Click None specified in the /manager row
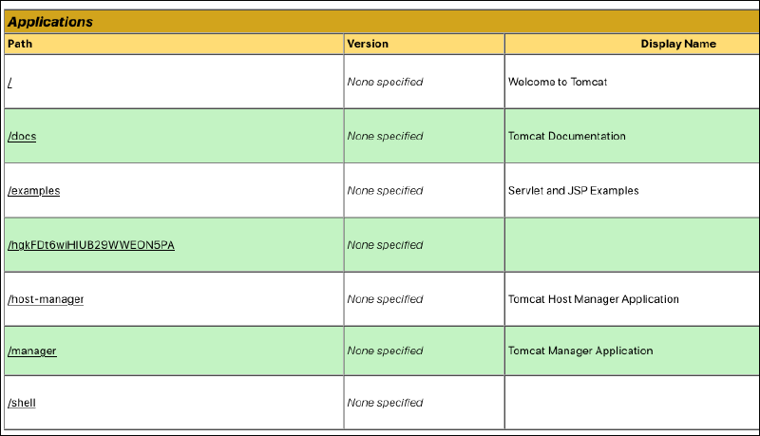 (386, 351)
